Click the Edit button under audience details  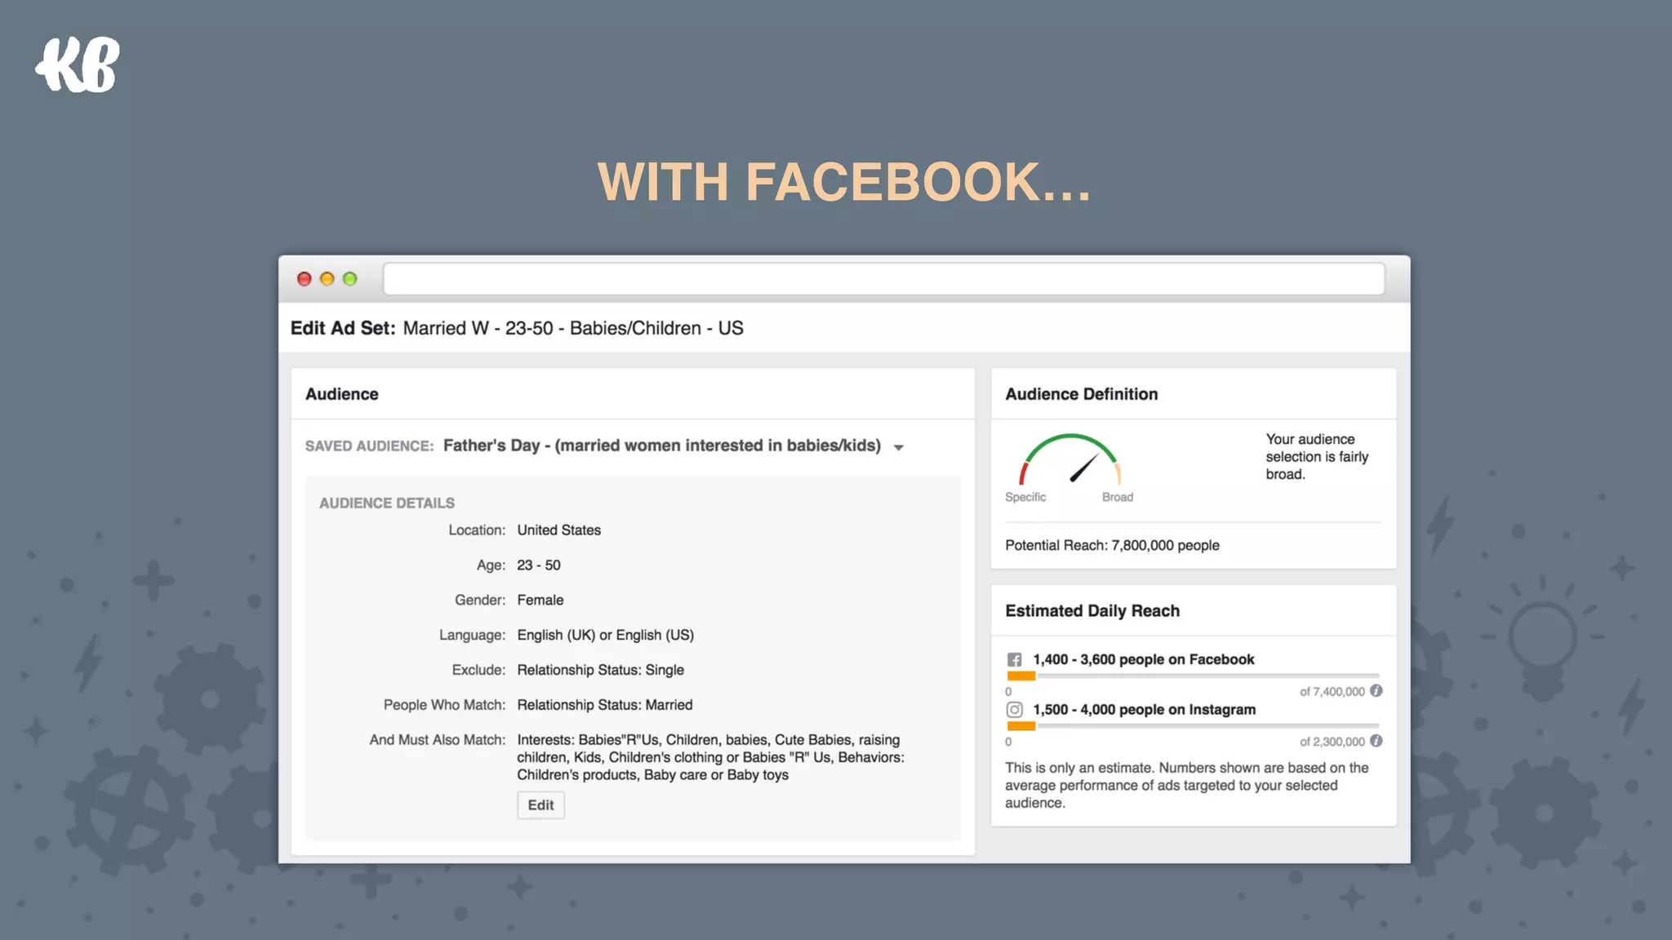pyautogui.click(x=540, y=805)
